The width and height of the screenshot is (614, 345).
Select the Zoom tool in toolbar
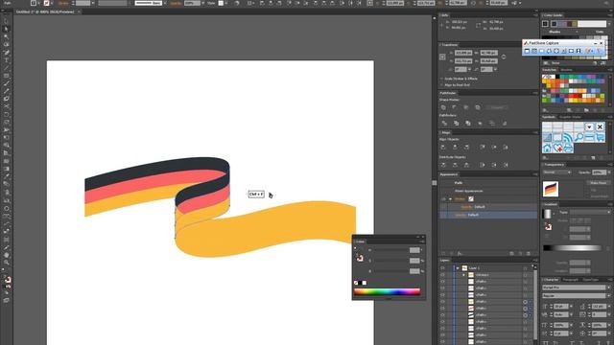pos(7,263)
